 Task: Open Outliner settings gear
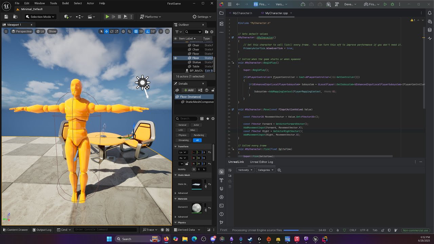(212, 32)
